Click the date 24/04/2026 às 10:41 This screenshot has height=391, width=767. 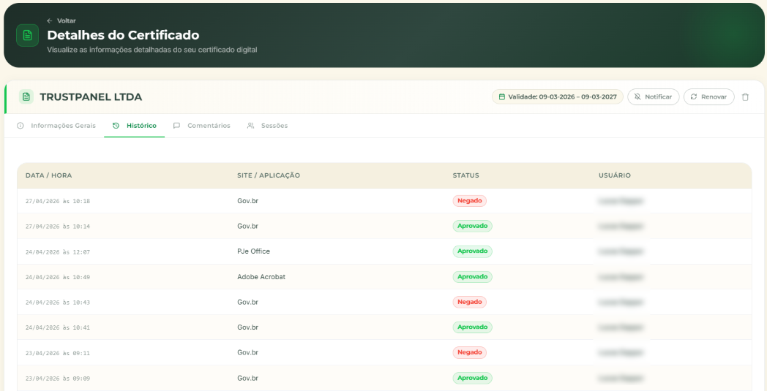click(x=58, y=327)
